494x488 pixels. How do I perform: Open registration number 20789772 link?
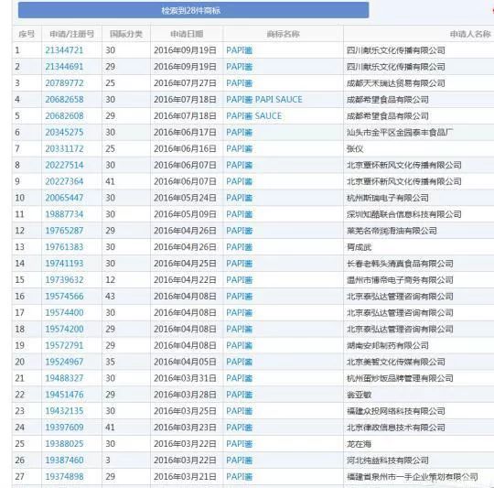64,83
